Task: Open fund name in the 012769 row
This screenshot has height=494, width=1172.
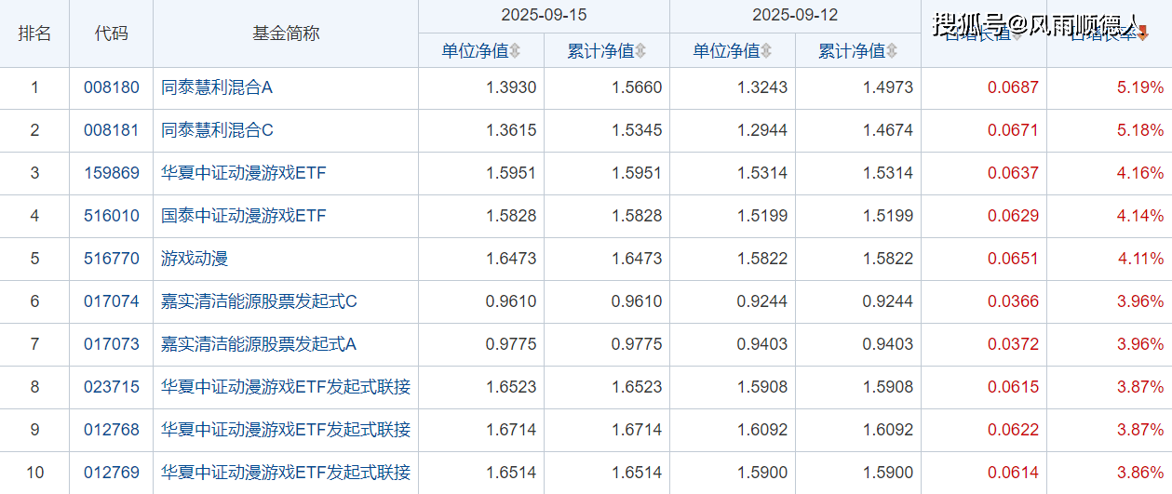Action: click(x=286, y=474)
